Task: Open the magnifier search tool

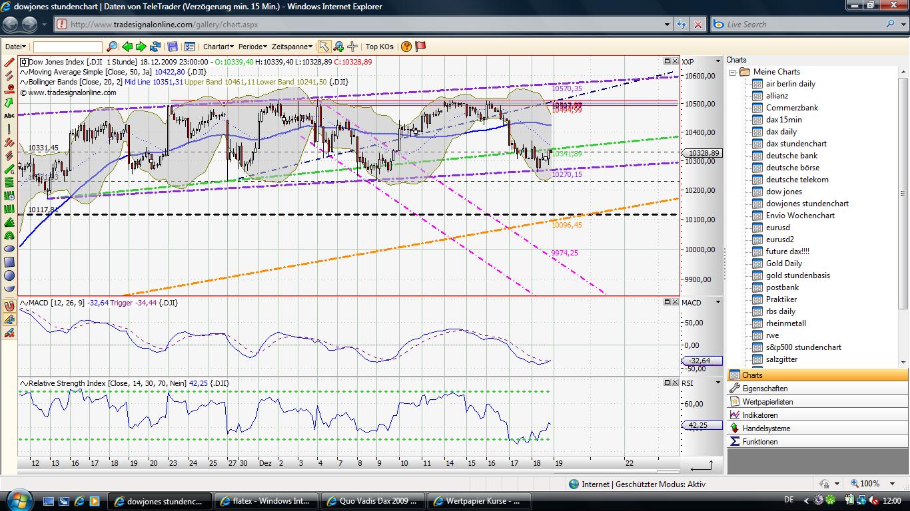Action: click(x=111, y=47)
